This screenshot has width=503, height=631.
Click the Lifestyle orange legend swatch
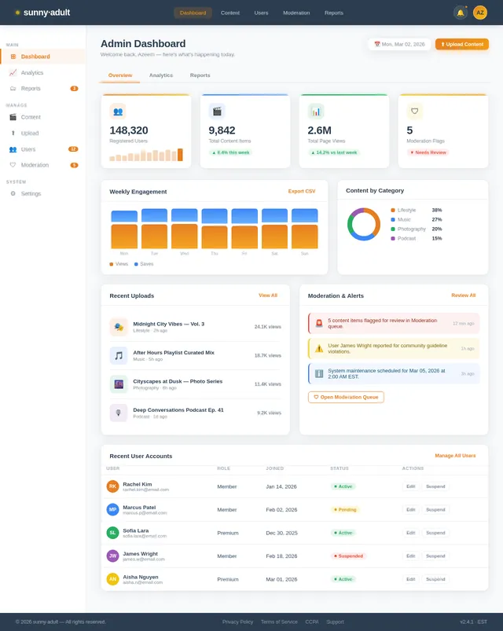[x=393, y=210]
